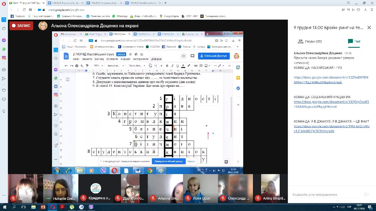Viewport: 376px width, 211px height.
Task: Open Instagram in the Opera sidebar
Action: coord(4,58)
